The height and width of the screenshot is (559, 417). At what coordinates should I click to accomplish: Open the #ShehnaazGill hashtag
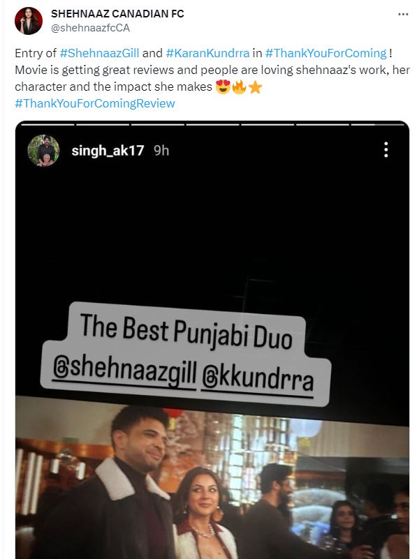(x=99, y=53)
